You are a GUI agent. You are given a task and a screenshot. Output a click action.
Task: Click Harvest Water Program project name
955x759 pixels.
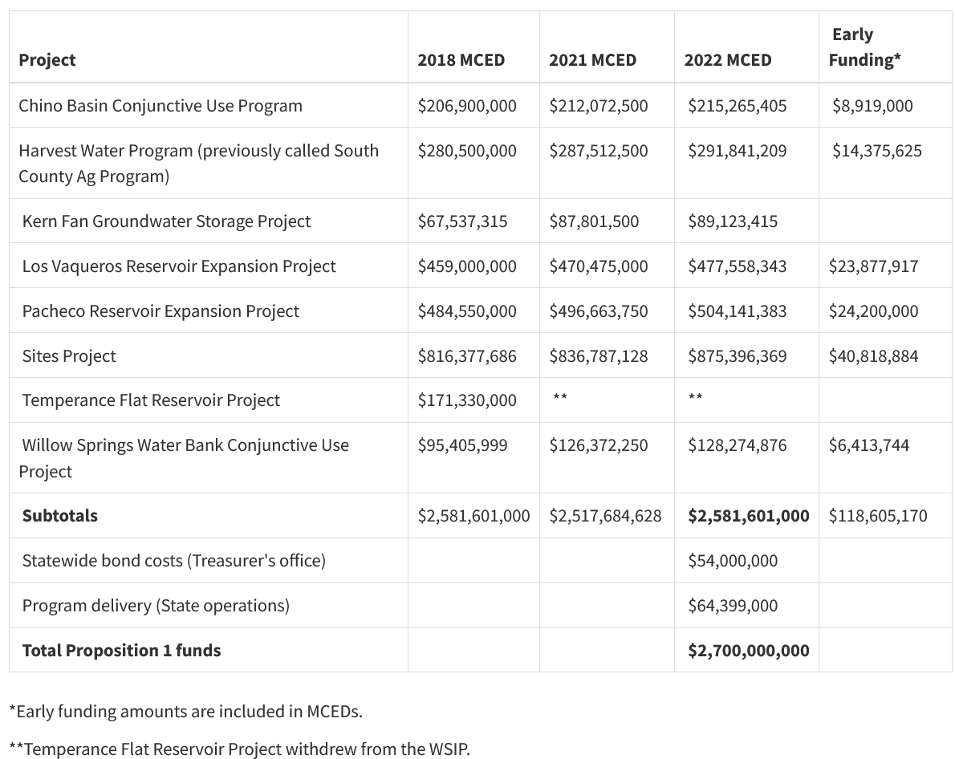[x=198, y=163]
